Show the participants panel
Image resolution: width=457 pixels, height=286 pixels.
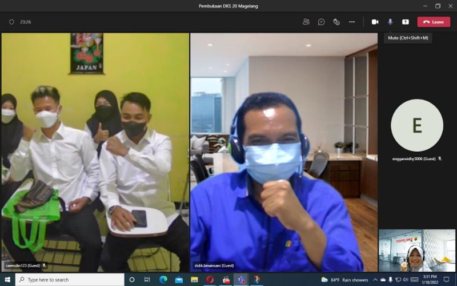click(306, 22)
